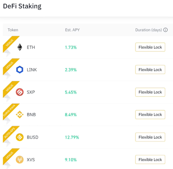Open the Duration info tooltip icon
Screen dimensions: 173x169
165,30
